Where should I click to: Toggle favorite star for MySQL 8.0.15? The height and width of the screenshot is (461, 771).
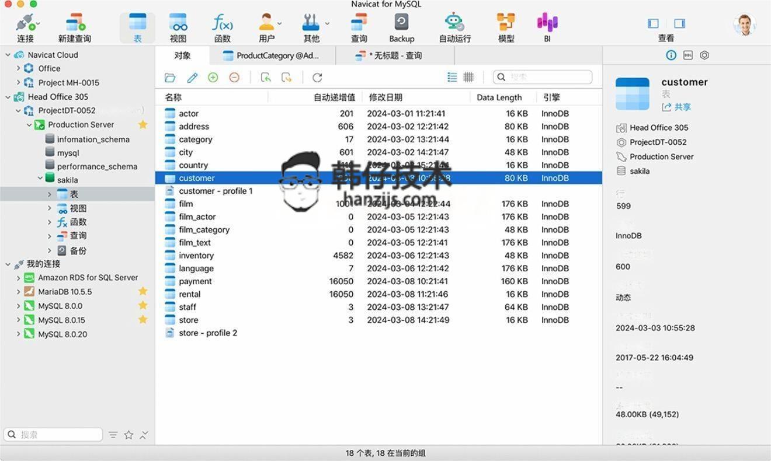pyautogui.click(x=143, y=319)
